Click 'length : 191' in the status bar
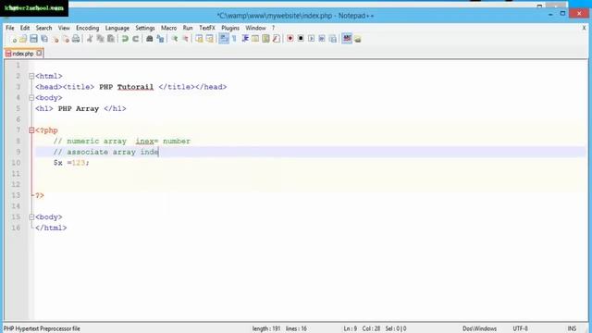The width and height of the screenshot is (592, 333). (x=266, y=328)
